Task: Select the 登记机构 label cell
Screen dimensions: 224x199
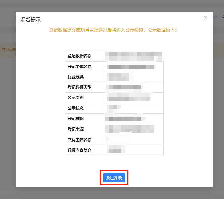Action: pos(75,119)
